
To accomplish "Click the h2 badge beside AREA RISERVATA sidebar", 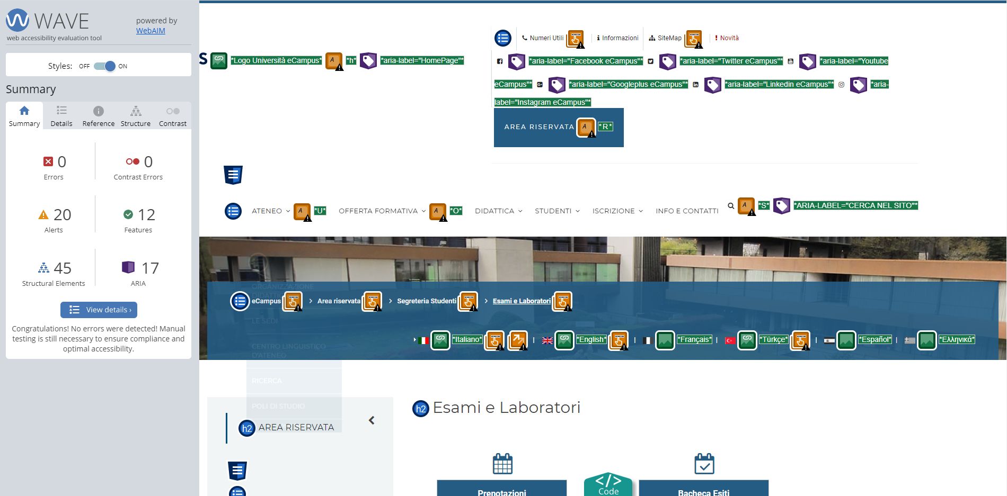I will click(x=247, y=428).
